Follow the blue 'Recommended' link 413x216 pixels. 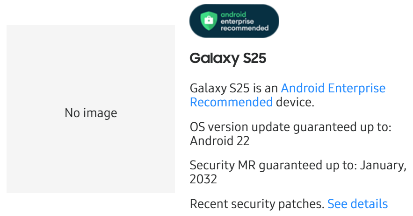click(x=231, y=102)
